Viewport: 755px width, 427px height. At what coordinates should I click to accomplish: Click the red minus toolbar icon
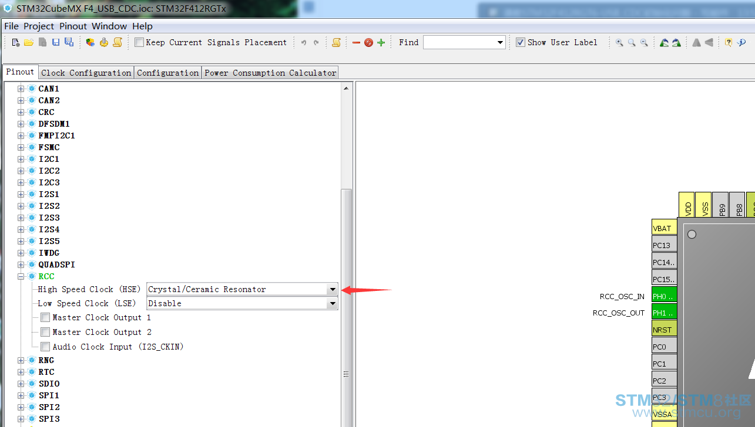[x=356, y=42]
